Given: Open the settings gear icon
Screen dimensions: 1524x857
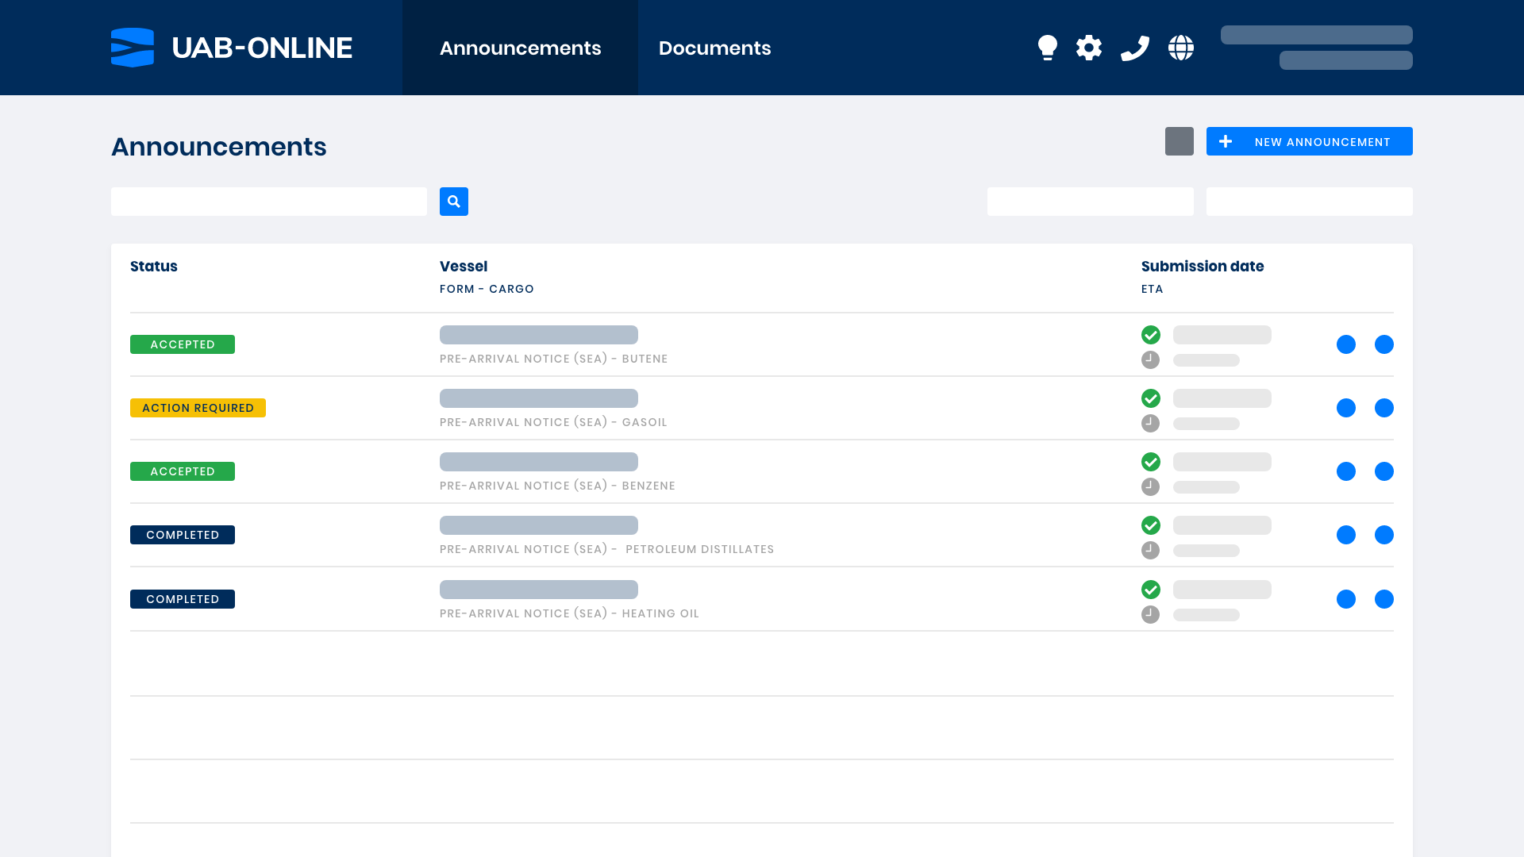Looking at the screenshot, I should [1089, 48].
